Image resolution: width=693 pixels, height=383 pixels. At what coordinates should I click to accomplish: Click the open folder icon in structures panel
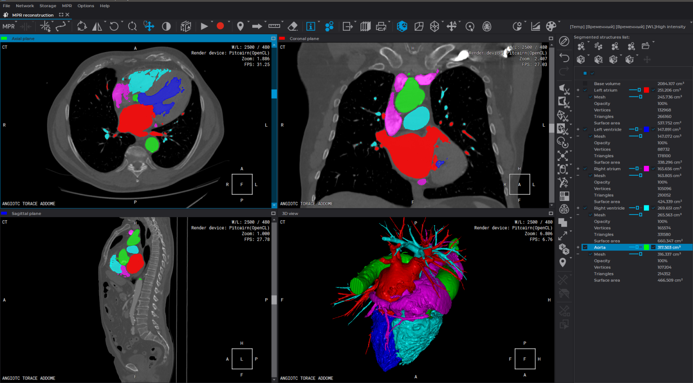(x=646, y=46)
